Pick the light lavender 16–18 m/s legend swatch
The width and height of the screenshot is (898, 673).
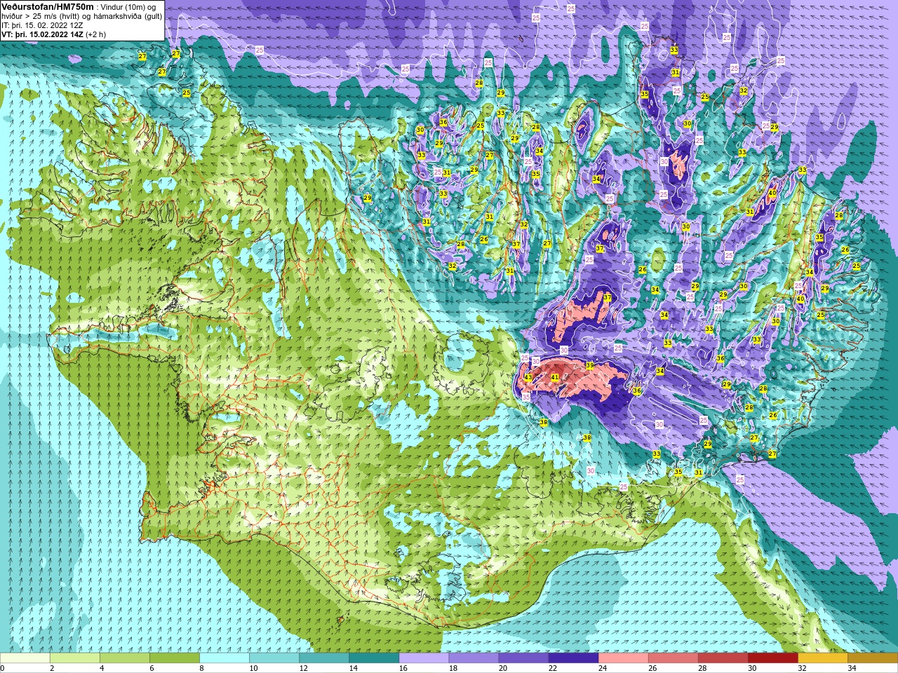tap(424, 658)
